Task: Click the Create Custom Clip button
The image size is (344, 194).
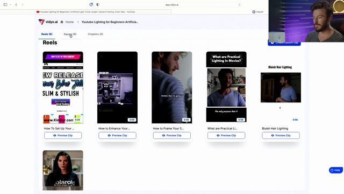Action: [x=284, y=43]
